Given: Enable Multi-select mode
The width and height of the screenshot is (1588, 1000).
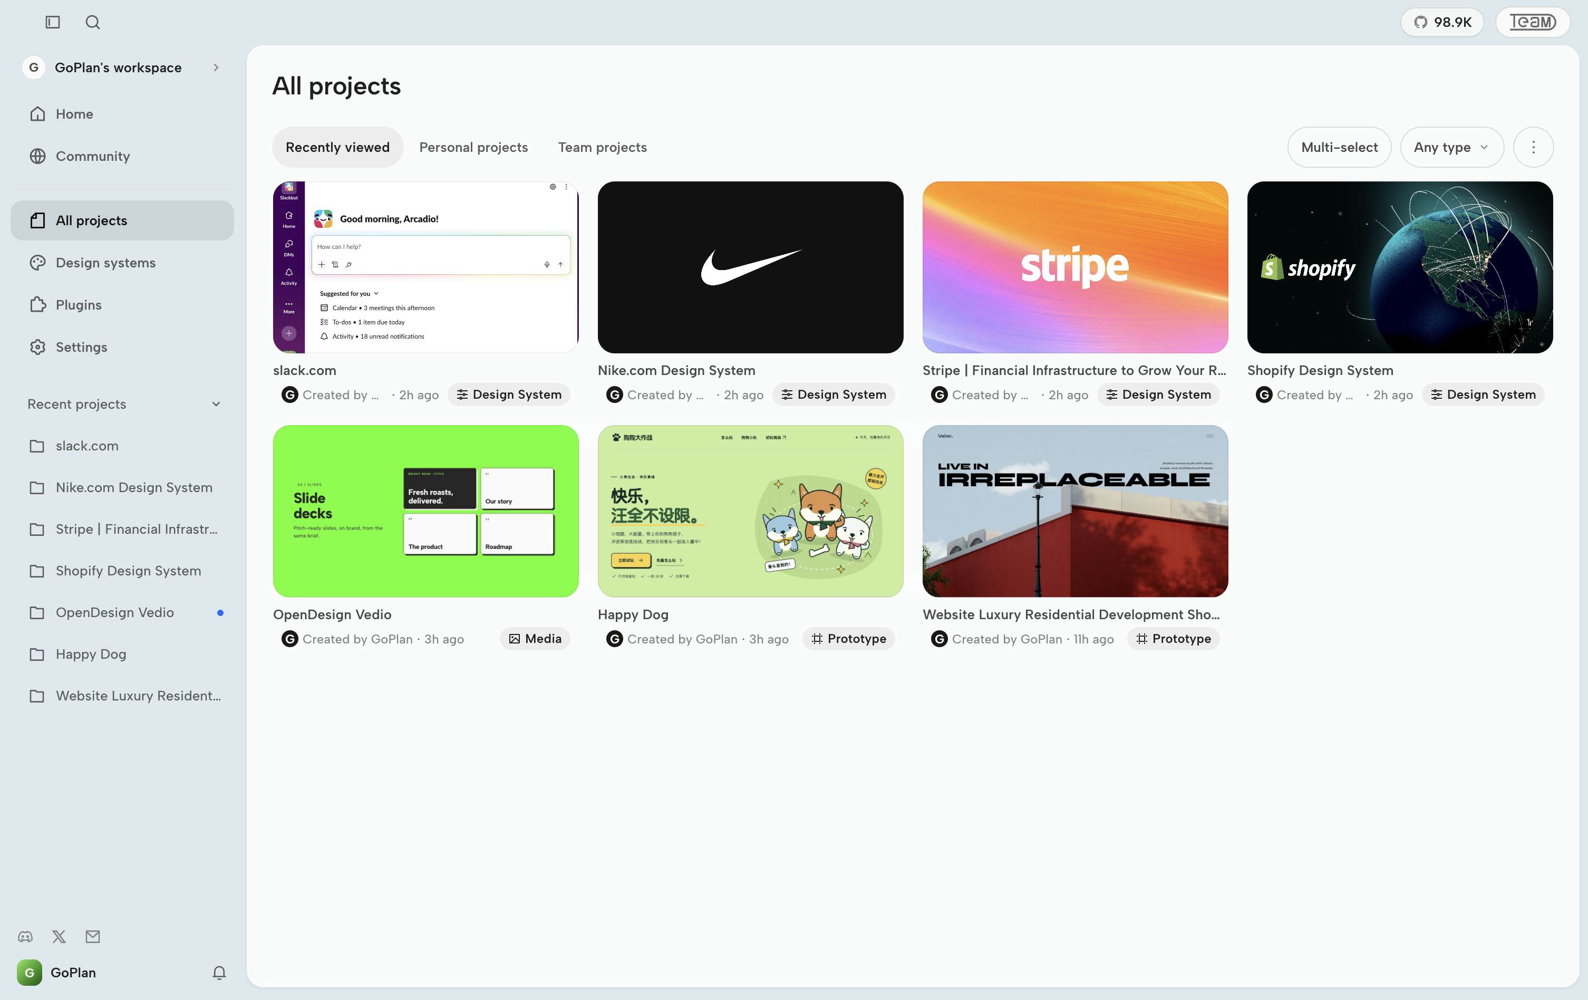Looking at the screenshot, I should 1339,147.
